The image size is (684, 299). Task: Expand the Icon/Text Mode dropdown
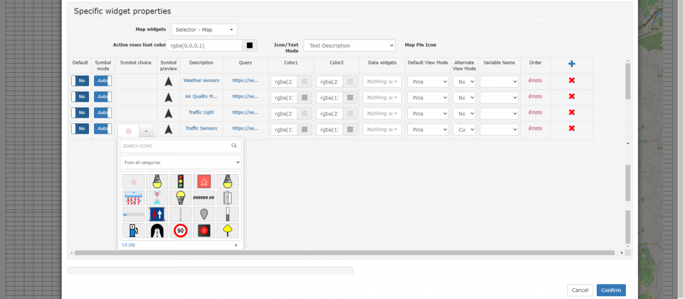[x=349, y=45]
